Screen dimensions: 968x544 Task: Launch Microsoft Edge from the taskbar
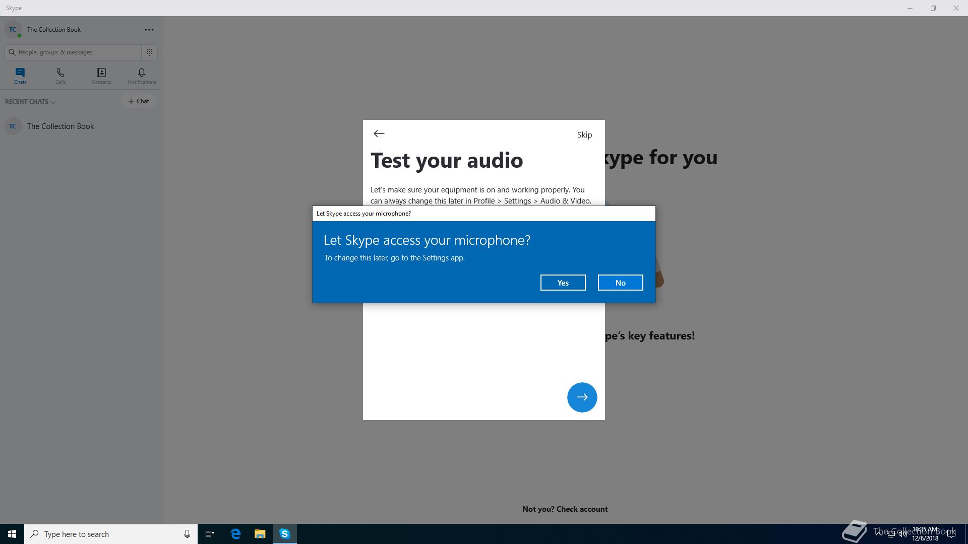(235, 534)
